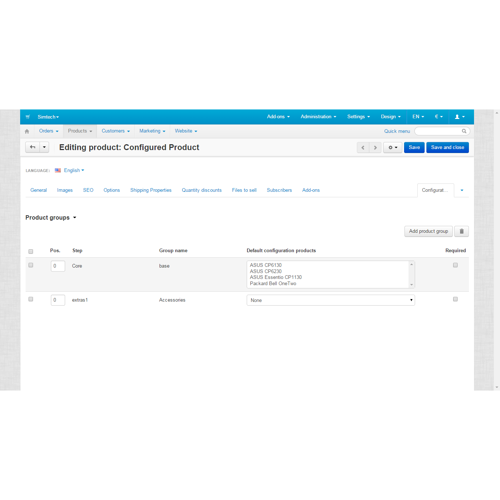Check the Core step row checkbox
Screen dimensions: 500x500
coord(31,265)
